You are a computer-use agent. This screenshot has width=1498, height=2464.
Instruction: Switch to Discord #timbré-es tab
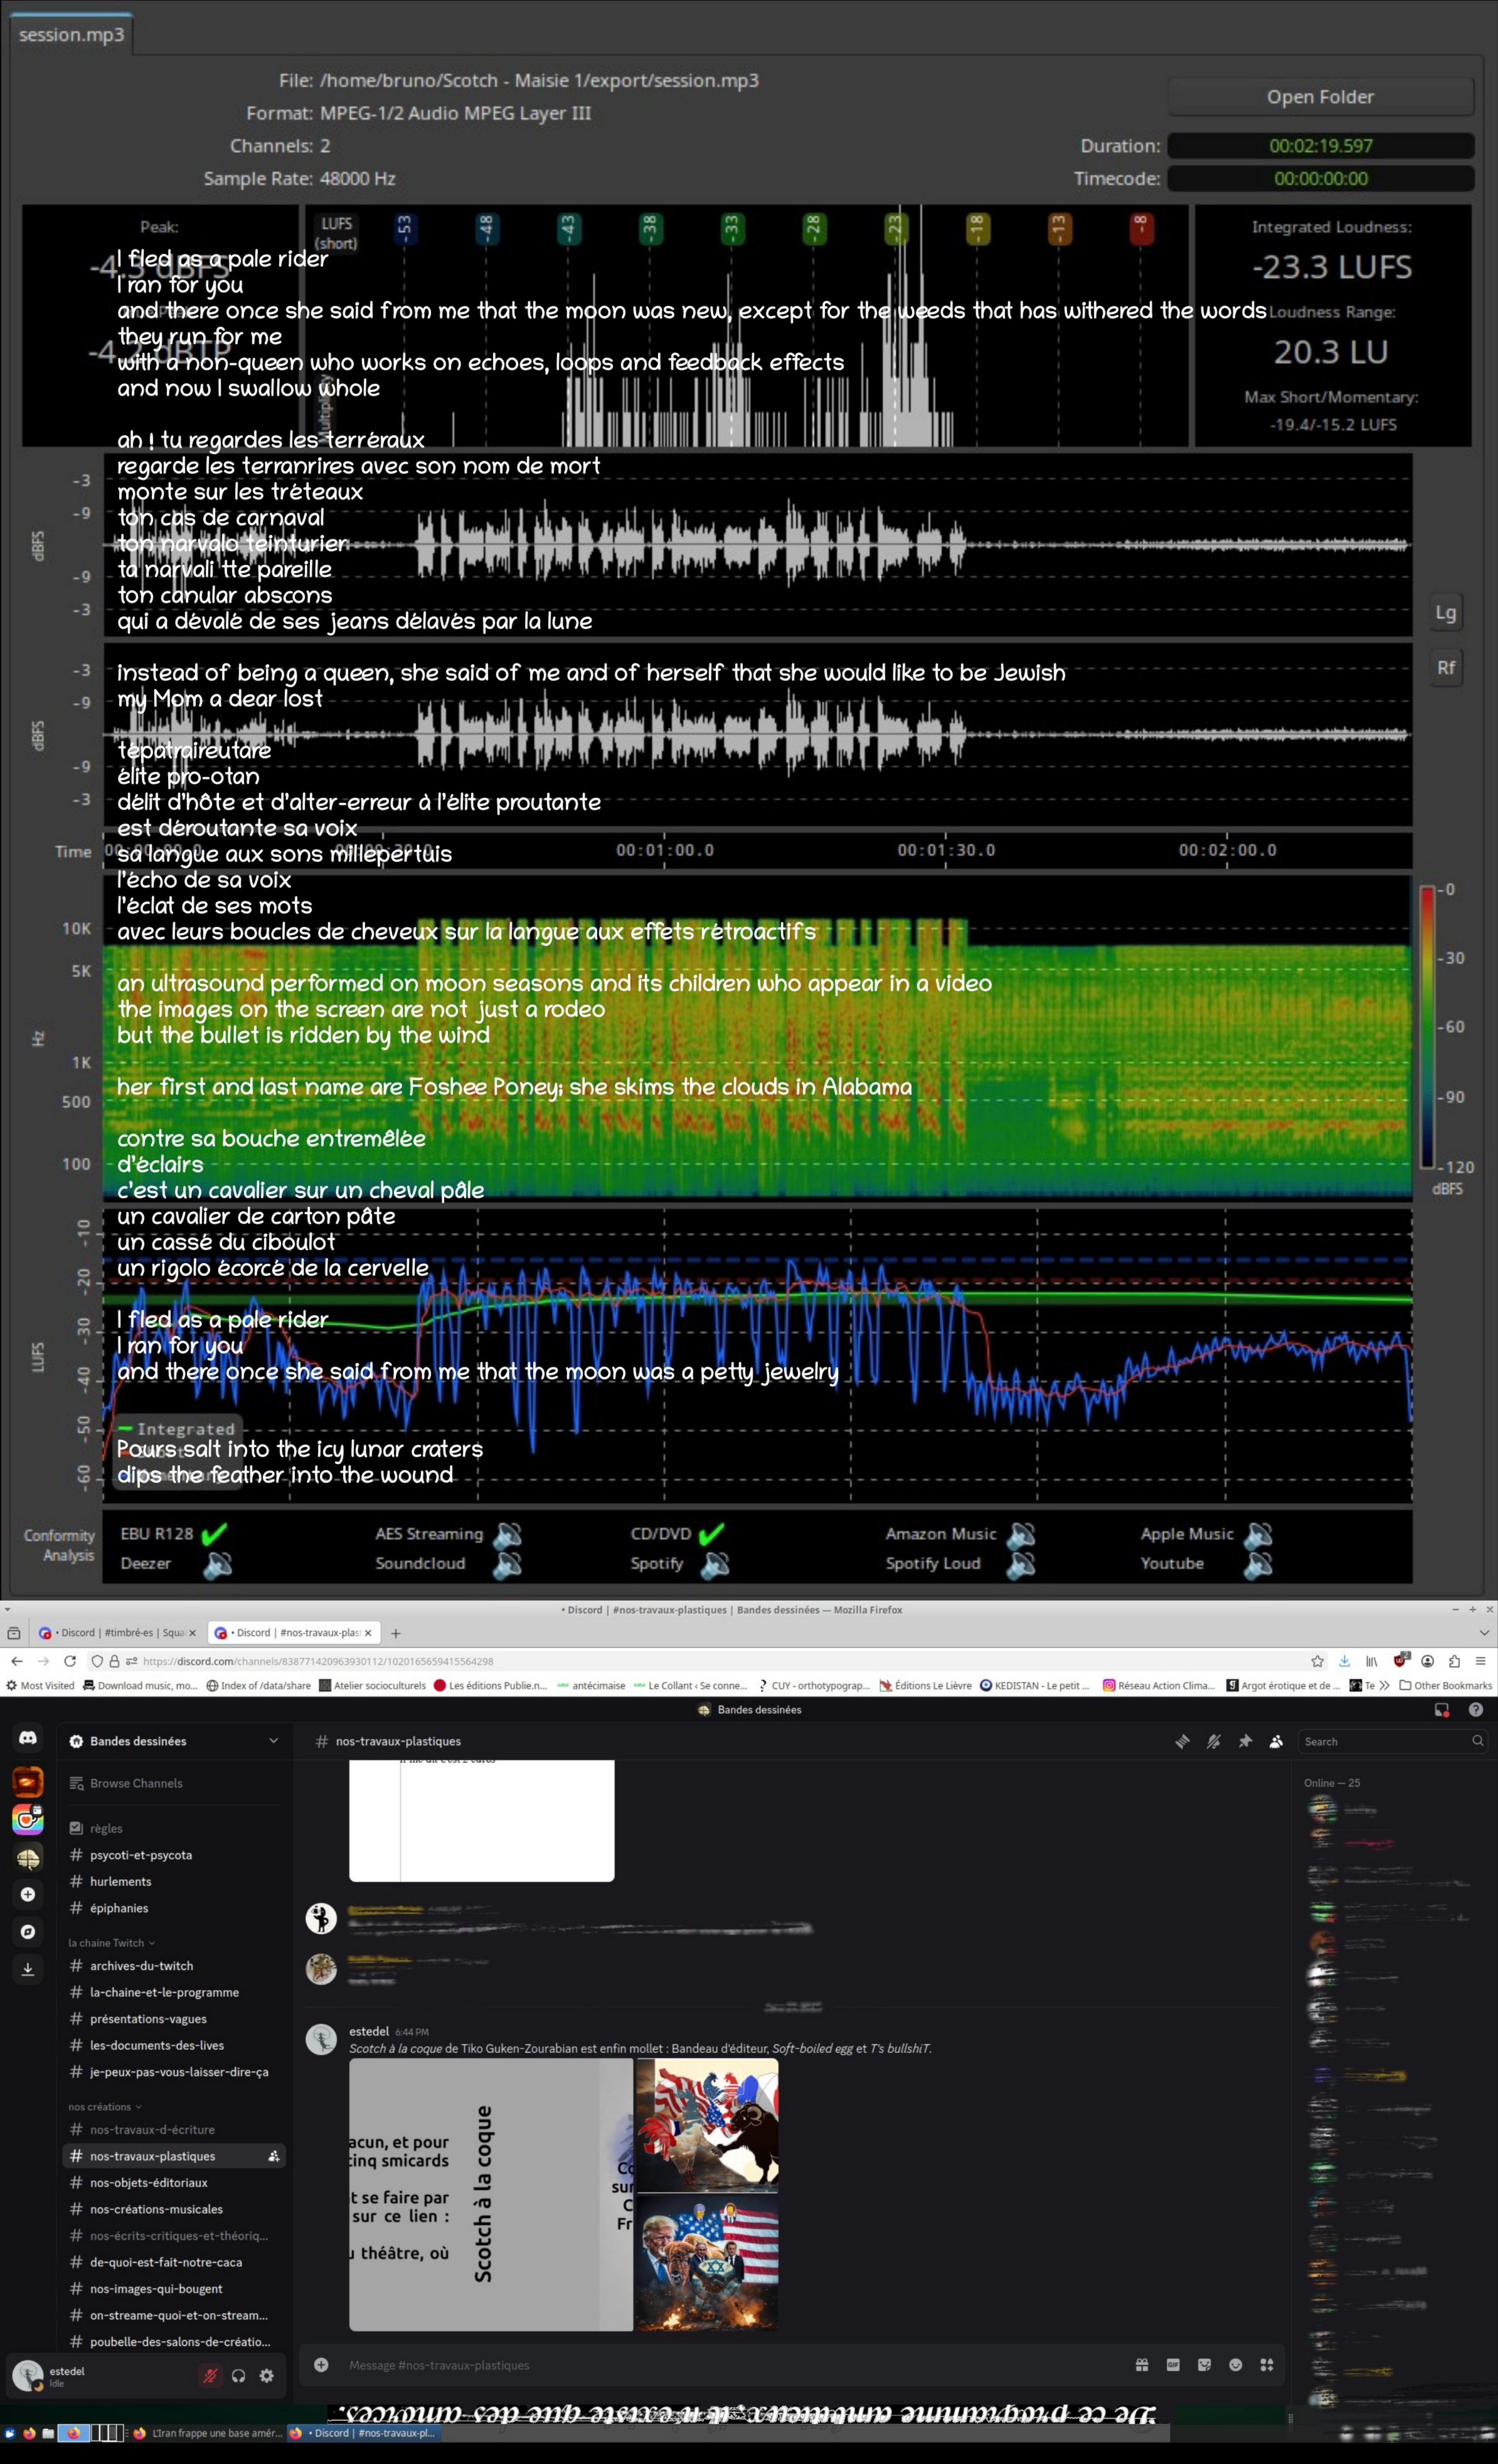click(117, 1633)
